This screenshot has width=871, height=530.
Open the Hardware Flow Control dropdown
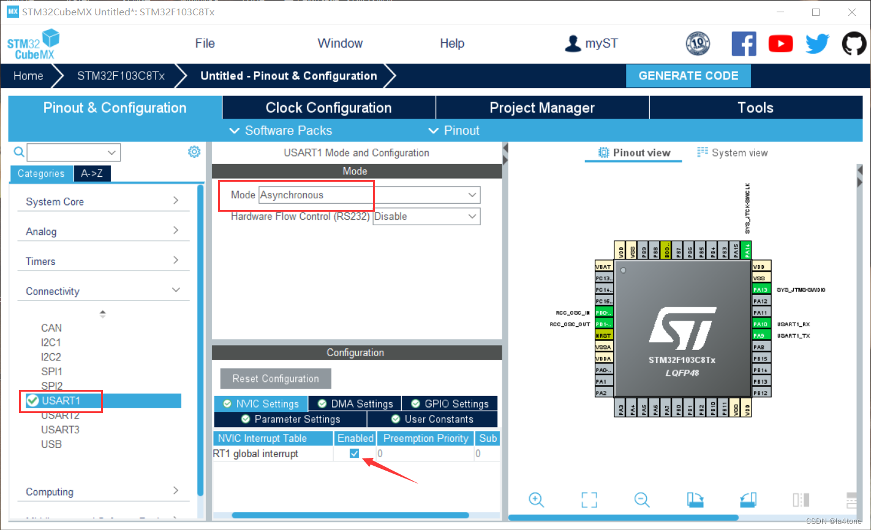click(472, 216)
